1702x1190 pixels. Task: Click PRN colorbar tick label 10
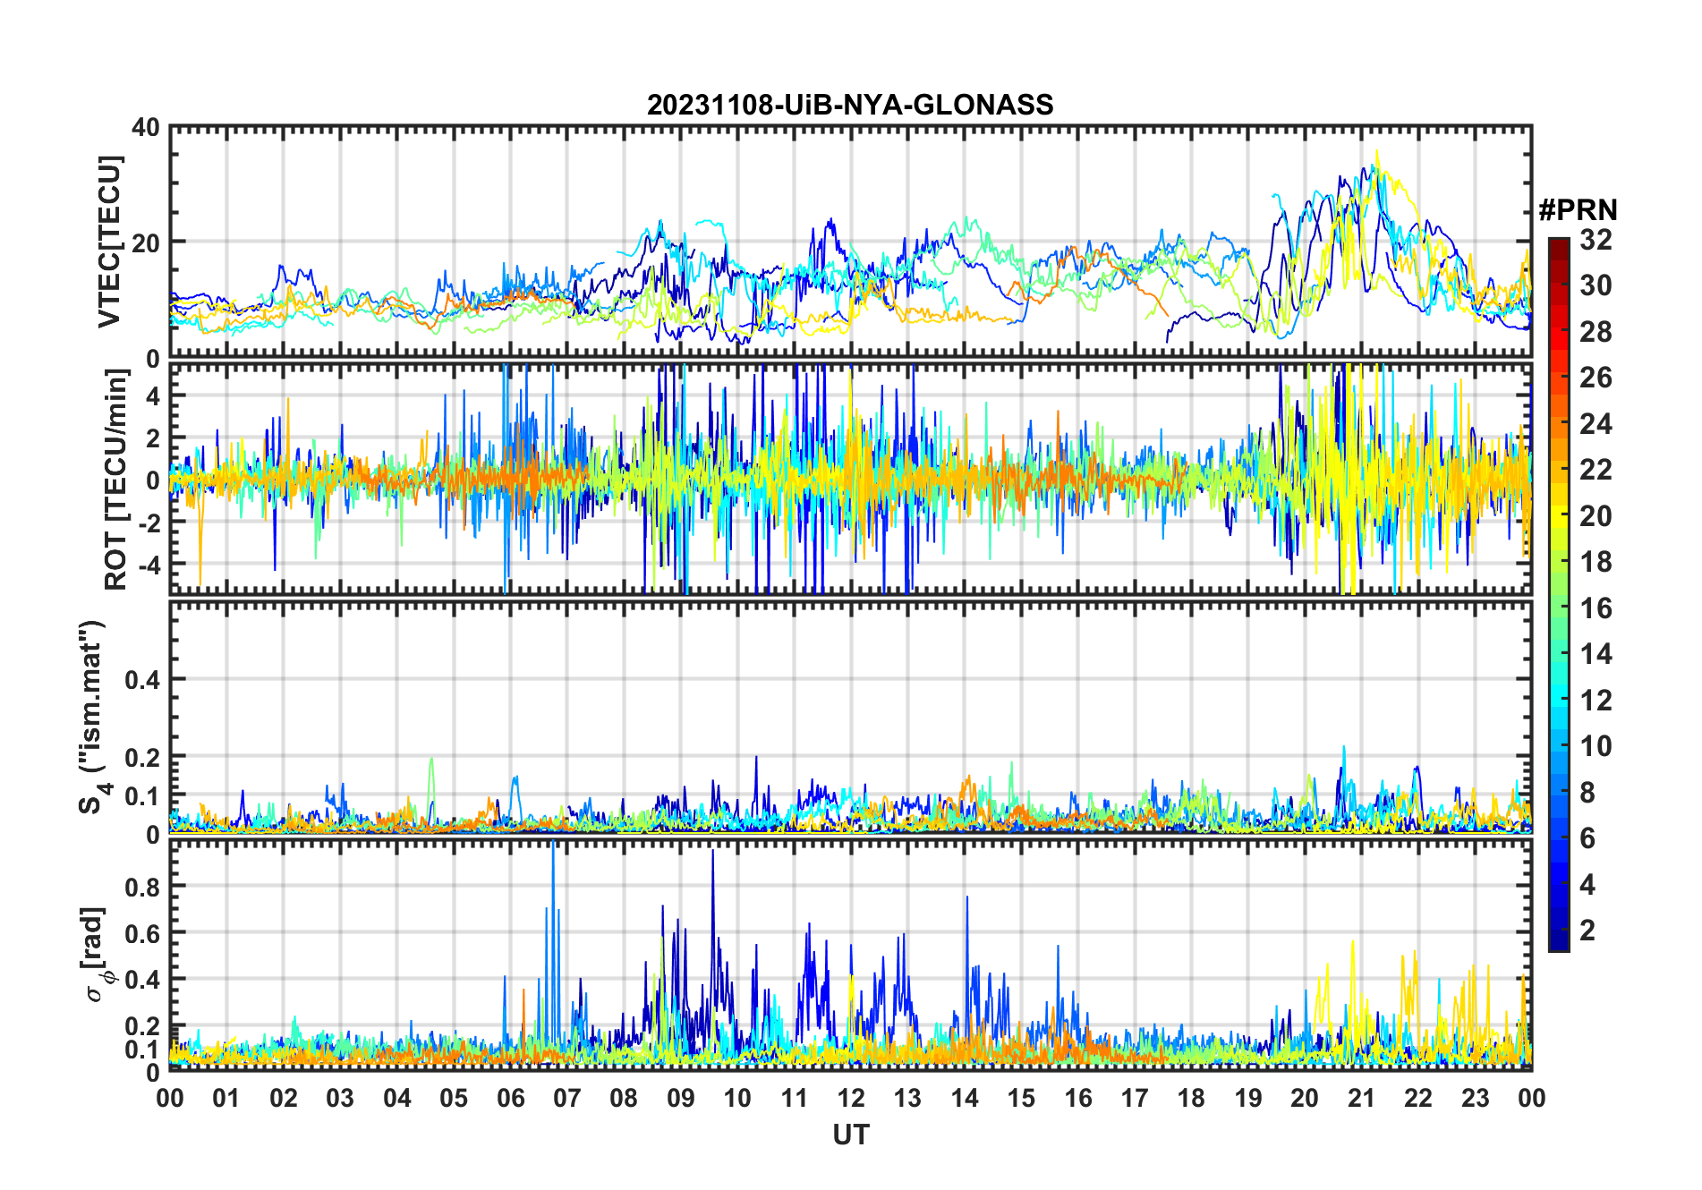(x=1596, y=746)
